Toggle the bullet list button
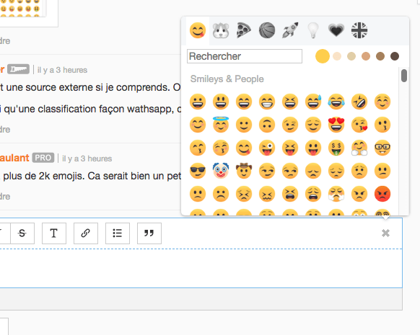420x335 pixels. [x=118, y=233]
